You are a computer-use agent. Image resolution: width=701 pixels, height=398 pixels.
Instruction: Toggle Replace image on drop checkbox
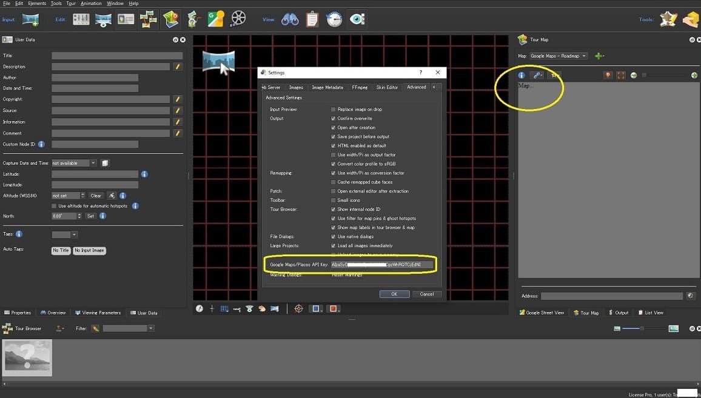pos(333,110)
